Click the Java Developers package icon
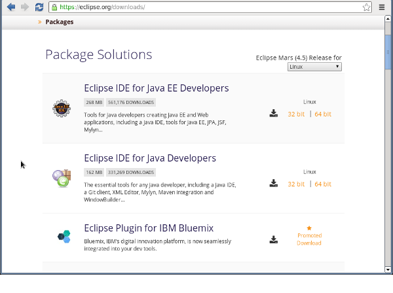 coord(62,179)
